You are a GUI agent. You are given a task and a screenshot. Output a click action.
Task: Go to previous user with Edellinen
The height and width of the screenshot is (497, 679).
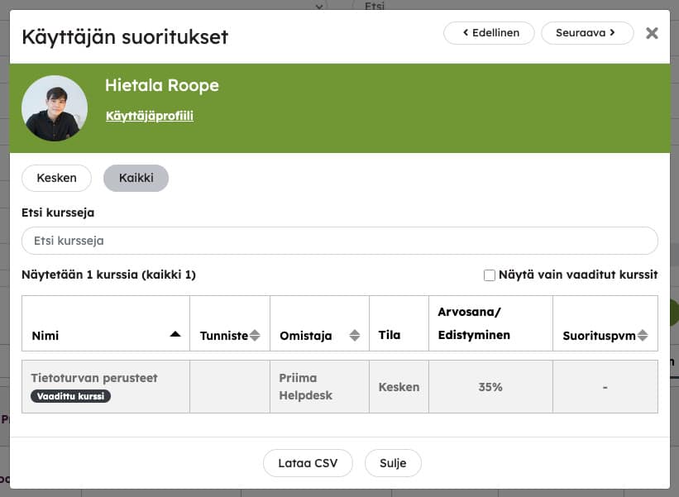pos(489,33)
